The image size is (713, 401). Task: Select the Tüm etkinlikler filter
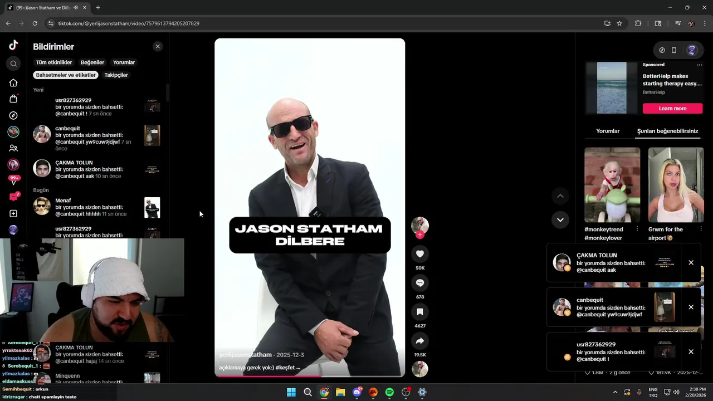tap(54, 62)
